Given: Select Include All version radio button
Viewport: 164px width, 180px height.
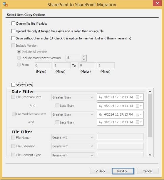Looking at the screenshot, I should pos(19,52).
